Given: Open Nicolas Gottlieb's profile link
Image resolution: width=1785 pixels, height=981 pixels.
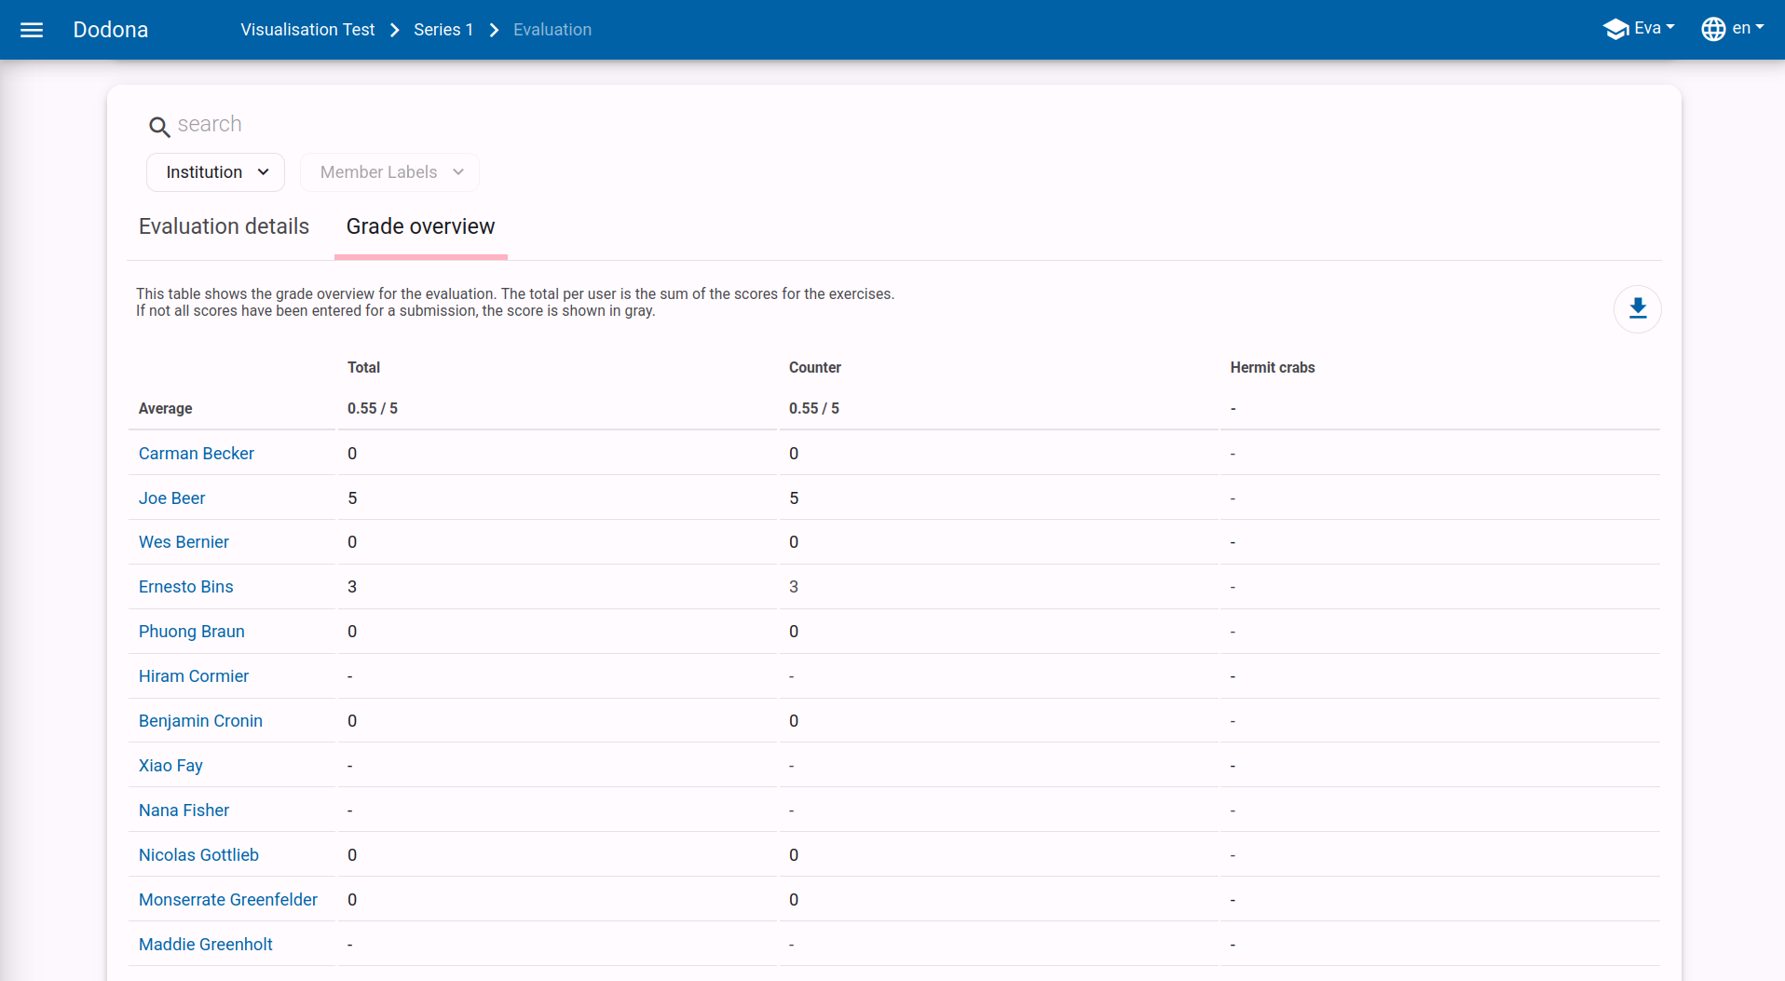Looking at the screenshot, I should (198, 855).
